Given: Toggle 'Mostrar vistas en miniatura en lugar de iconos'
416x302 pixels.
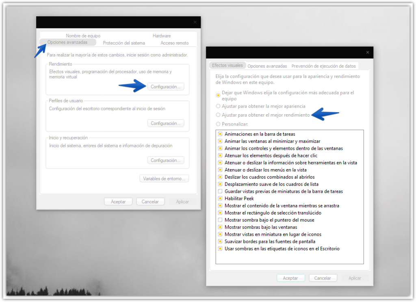Looking at the screenshot, I should [x=220, y=235].
